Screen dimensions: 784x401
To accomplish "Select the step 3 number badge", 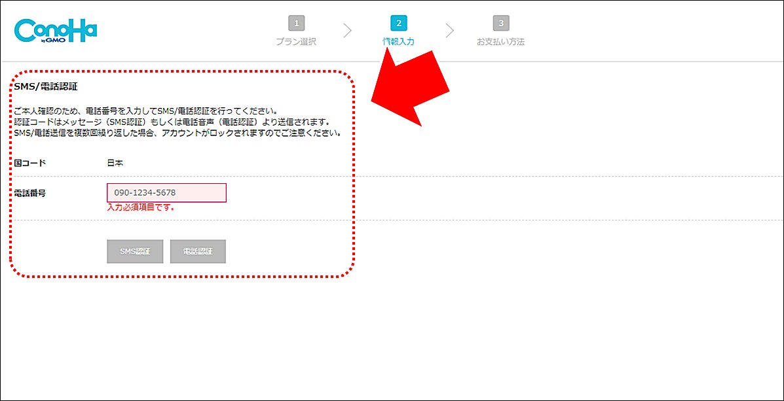I will tap(501, 24).
